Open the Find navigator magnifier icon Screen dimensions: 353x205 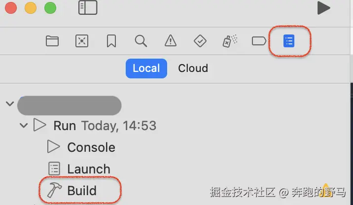[x=141, y=41]
